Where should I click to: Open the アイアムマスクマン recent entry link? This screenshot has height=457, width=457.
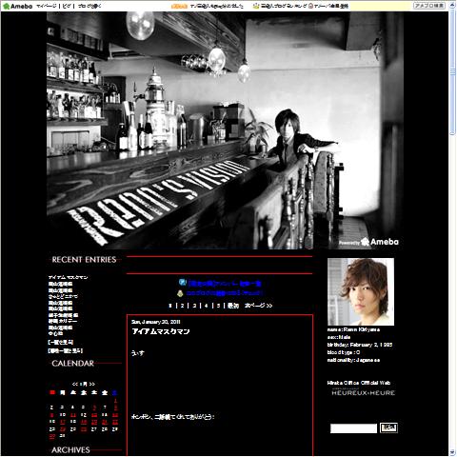coord(69,277)
